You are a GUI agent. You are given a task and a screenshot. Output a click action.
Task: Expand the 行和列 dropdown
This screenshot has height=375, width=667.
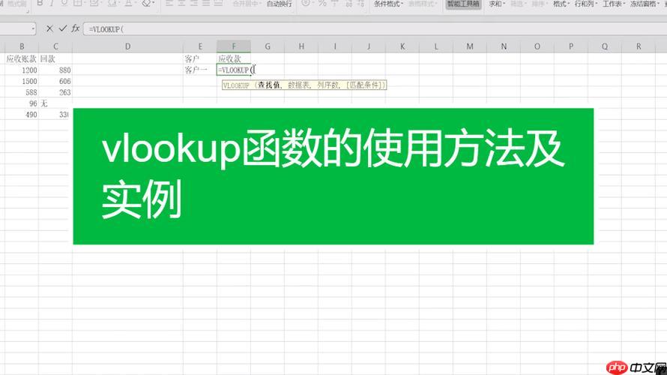(586, 4)
